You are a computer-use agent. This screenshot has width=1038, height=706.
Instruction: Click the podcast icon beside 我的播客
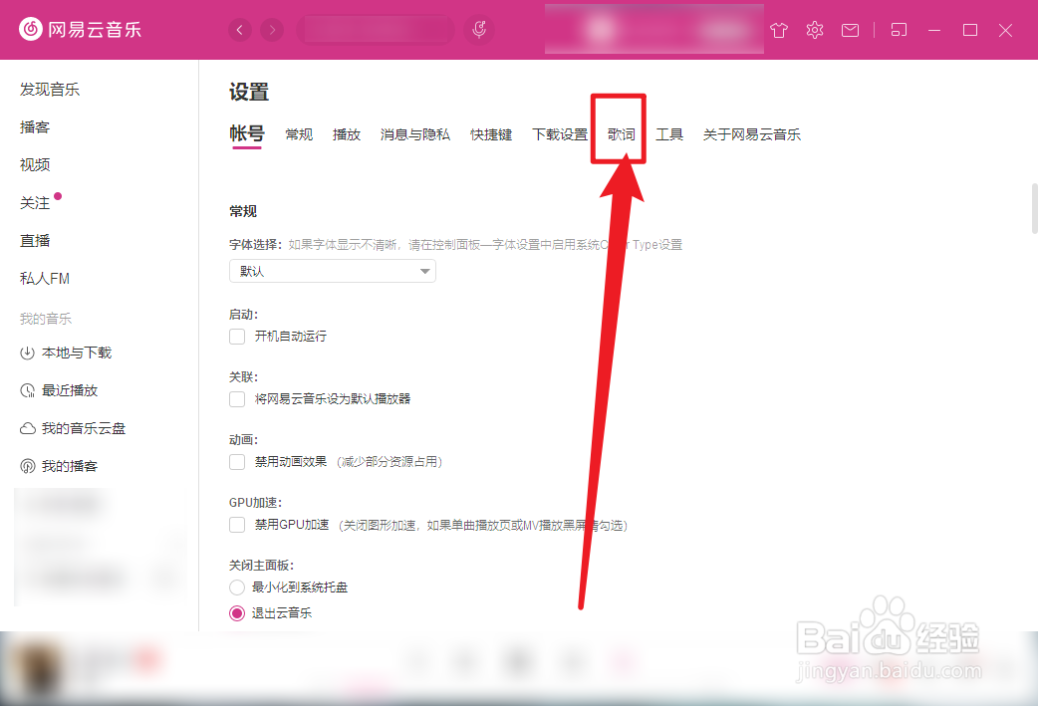27,466
